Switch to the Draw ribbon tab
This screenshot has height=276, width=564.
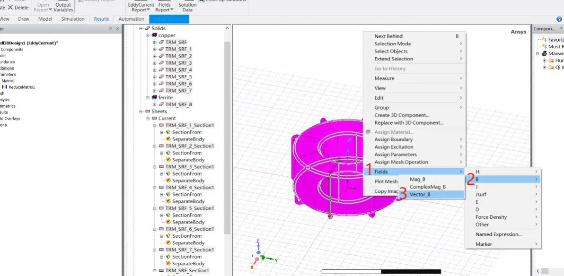pyautogui.click(x=24, y=19)
